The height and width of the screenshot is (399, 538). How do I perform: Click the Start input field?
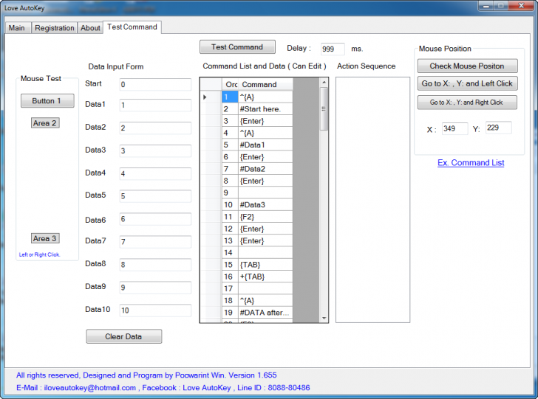pos(155,84)
